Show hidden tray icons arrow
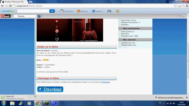The width and height of the screenshot is (189, 106). point(164,103)
